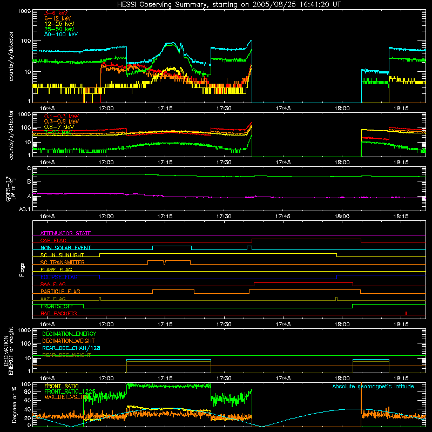Click the REAR_DEC_WEIGHT legend label

pos(66,355)
